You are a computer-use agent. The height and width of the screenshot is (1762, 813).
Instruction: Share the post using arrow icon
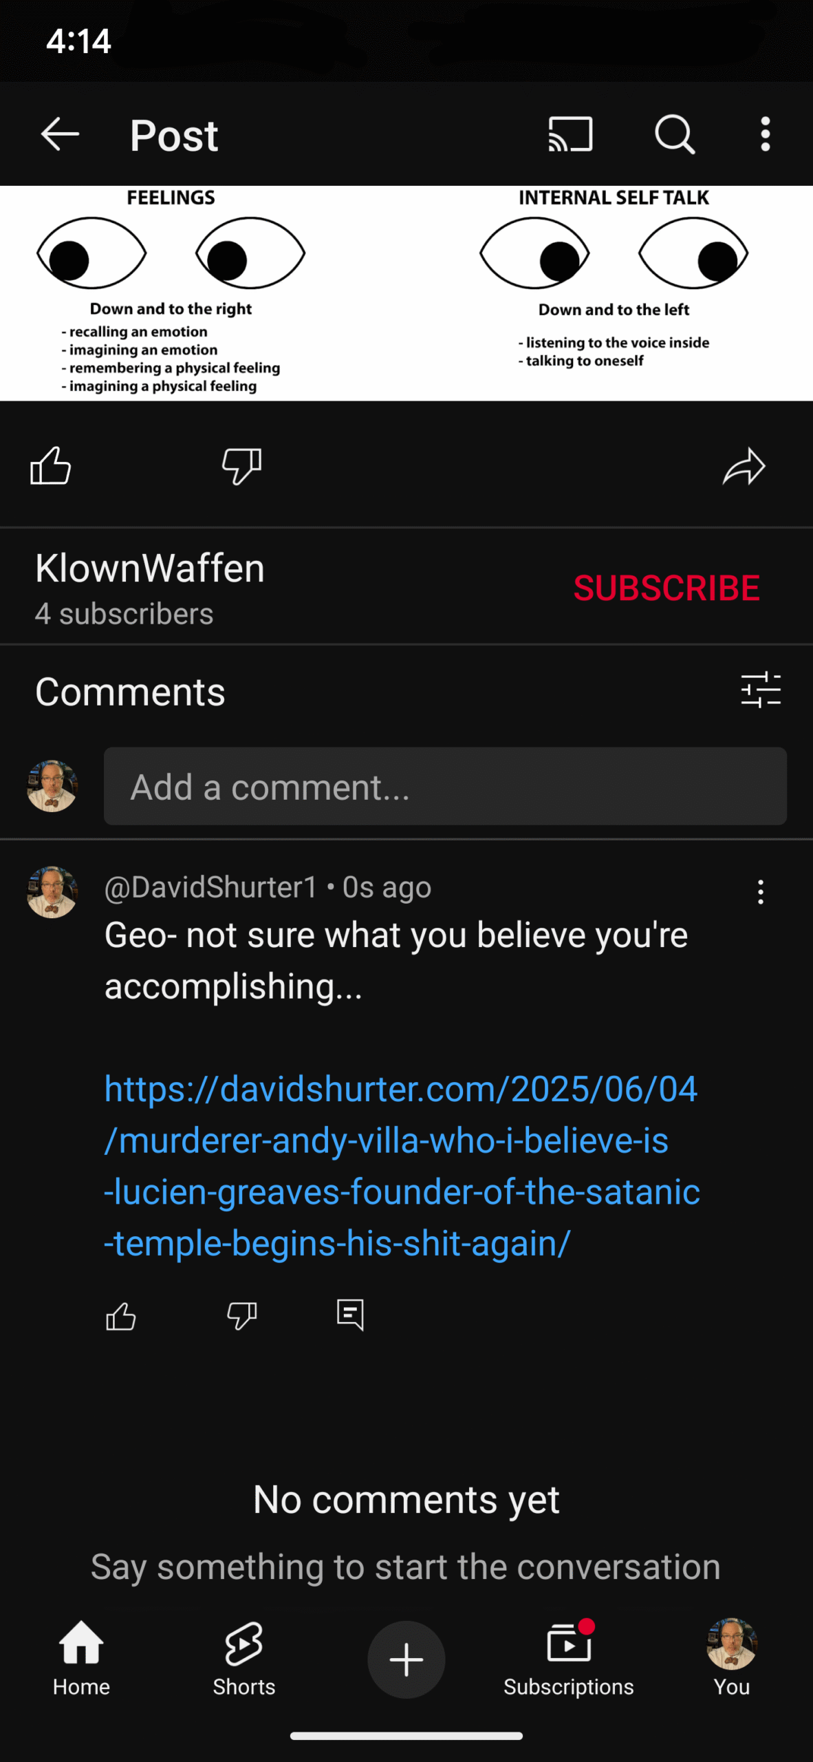click(744, 466)
